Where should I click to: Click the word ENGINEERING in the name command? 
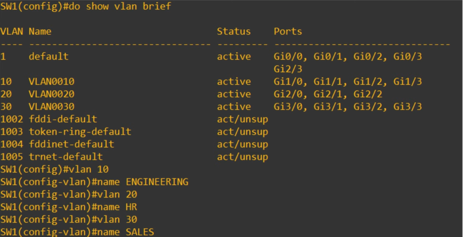tap(157, 182)
